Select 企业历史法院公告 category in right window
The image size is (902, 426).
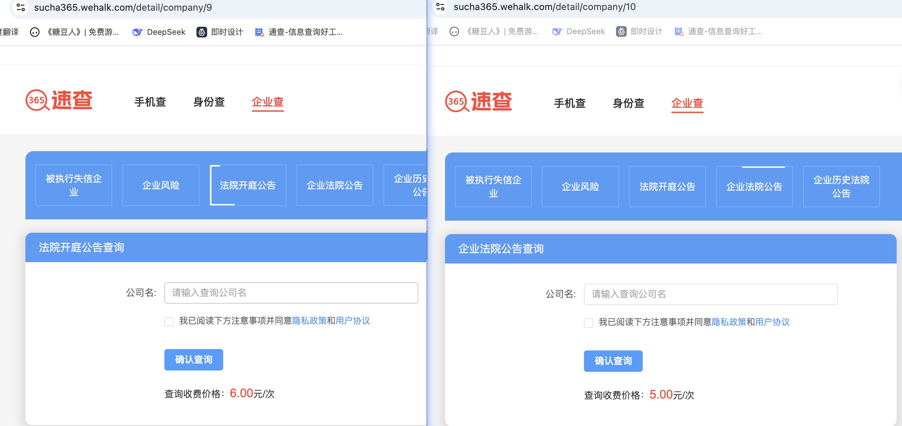coord(841,187)
